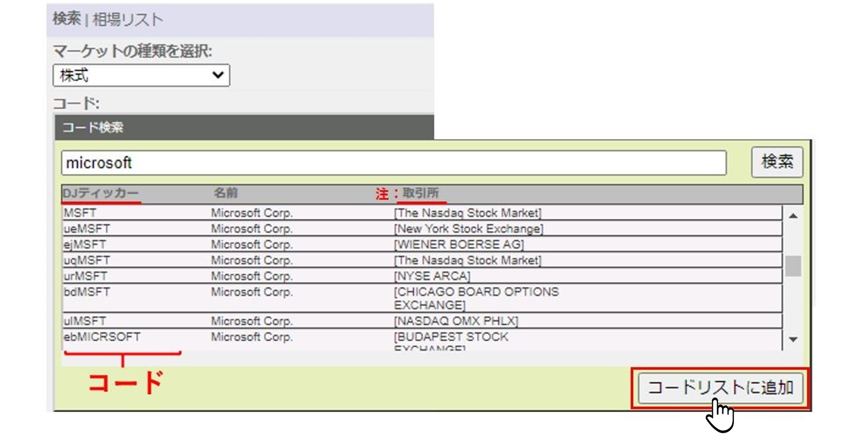The width and height of the screenshot is (857, 439).
Task: Click the 取引所 column header
Action: (x=420, y=193)
